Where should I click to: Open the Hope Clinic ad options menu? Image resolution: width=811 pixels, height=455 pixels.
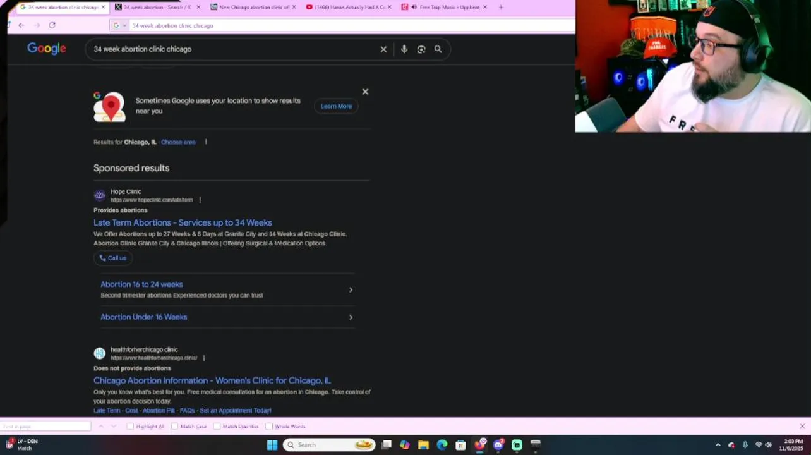(200, 200)
